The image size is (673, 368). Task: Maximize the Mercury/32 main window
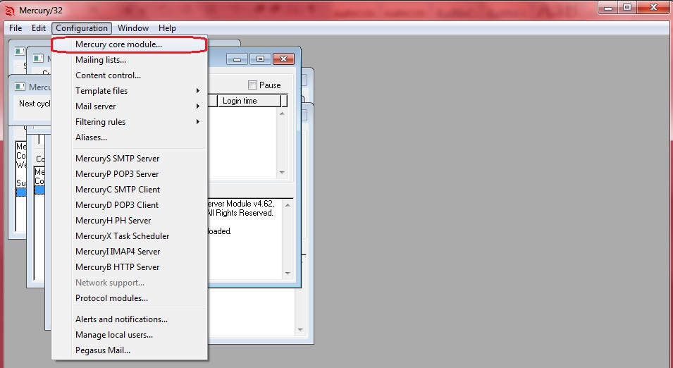pyautogui.click(x=627, y=8)
